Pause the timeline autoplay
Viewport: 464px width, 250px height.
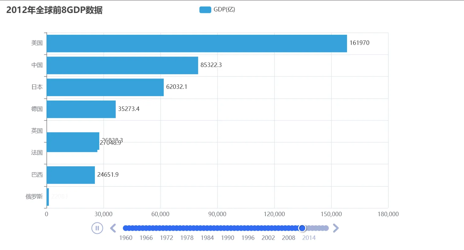[97, 228]
